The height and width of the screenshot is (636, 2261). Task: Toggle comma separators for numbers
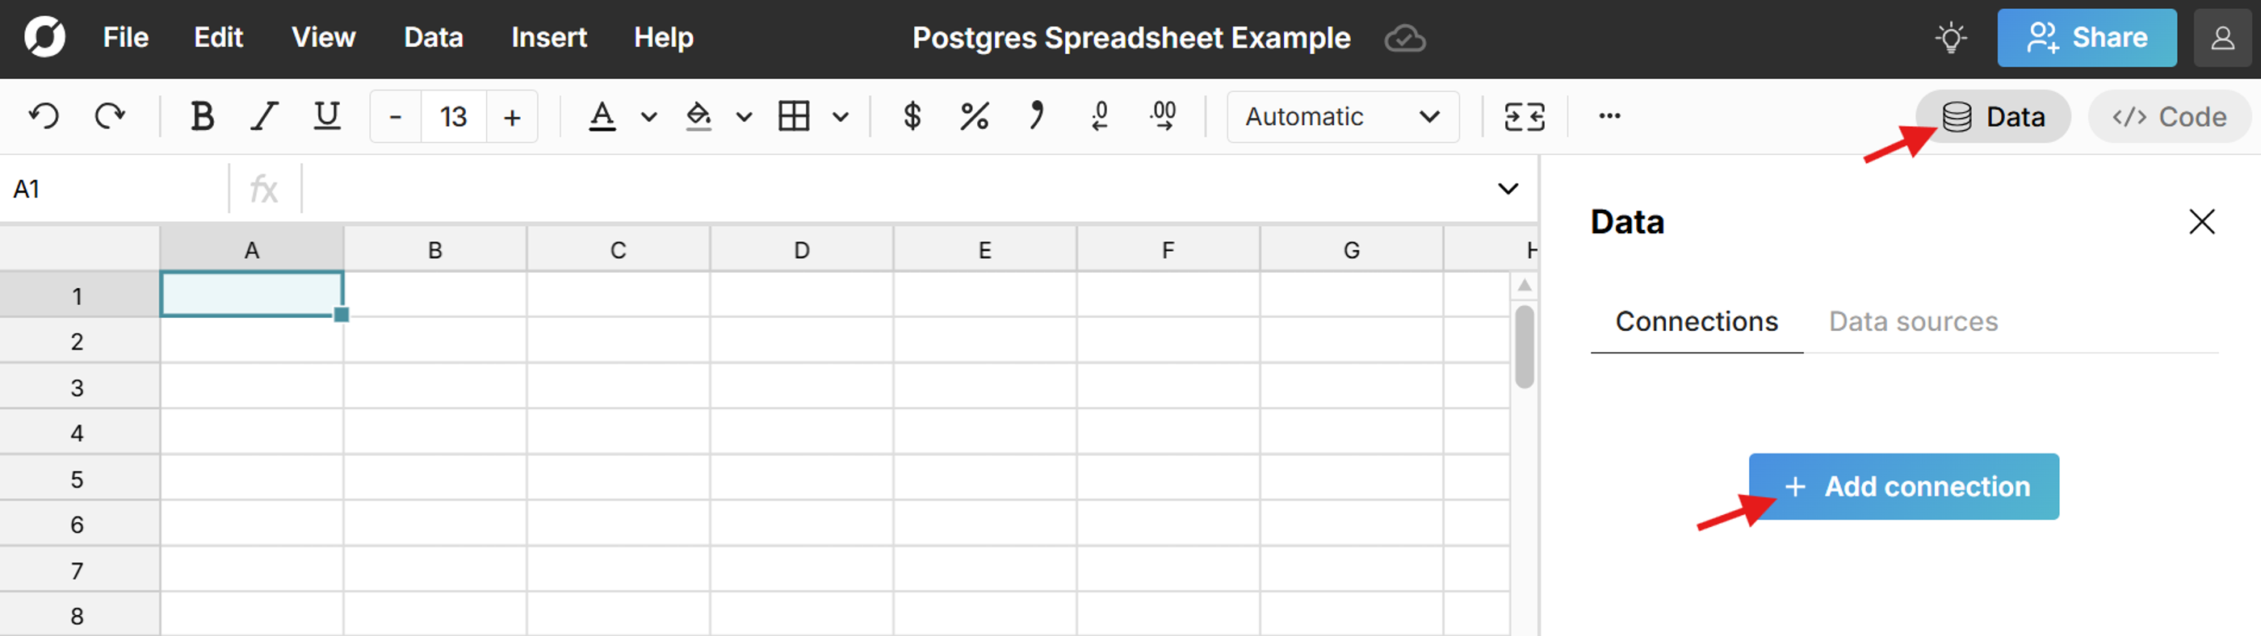pyautogui.click(x=1037, y=115)
